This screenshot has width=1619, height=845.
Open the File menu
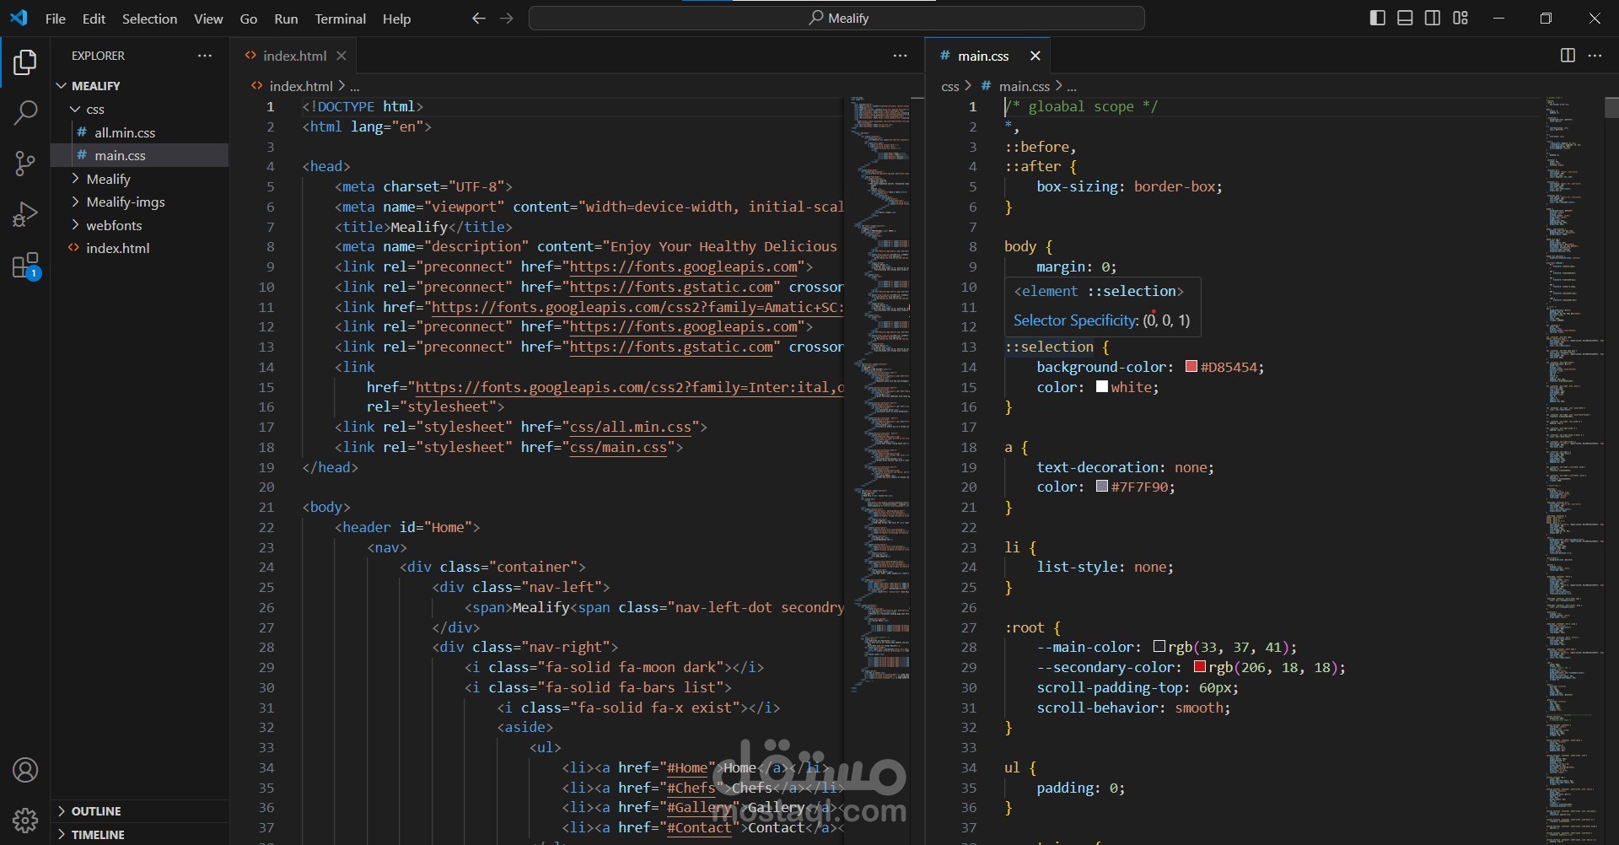56,19
